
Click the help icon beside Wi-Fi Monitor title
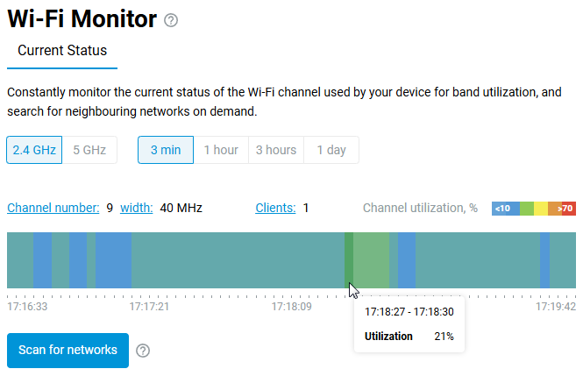(171, 20)
